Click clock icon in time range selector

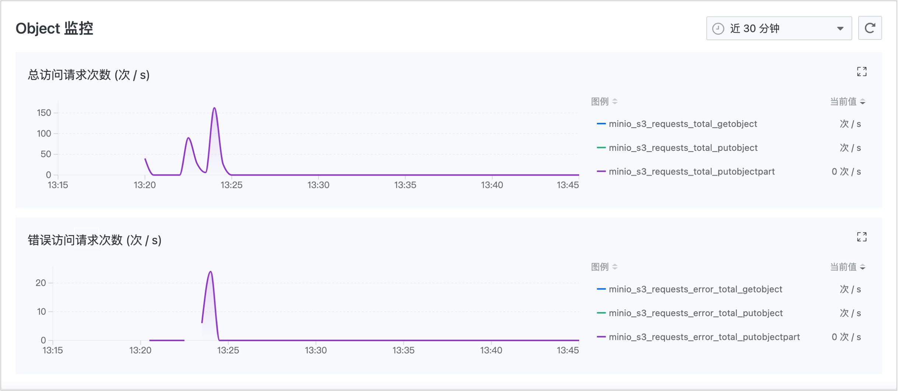click(718, 28)
